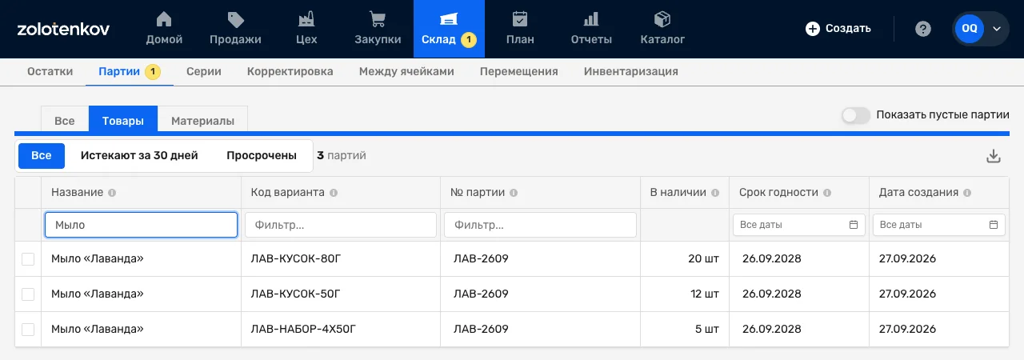The width and height of the screenshot is (1024, 360).
Task: Click the Код варианта filter field
Action: tap(341, 225)
